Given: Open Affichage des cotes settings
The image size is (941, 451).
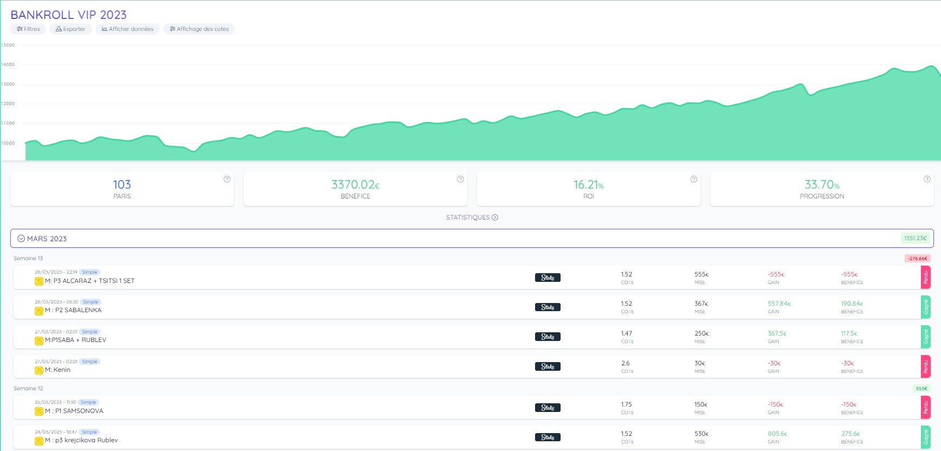Looking at the screenshot, I should click(x=199, y=29).
